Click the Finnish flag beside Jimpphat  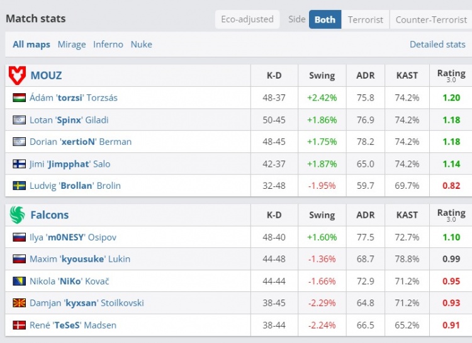click(x=19, y=164)
